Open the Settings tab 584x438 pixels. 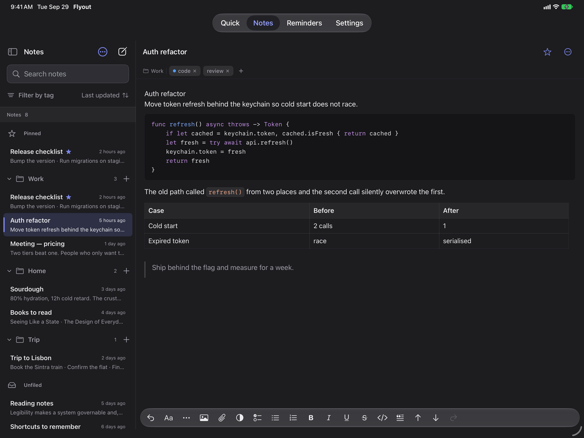349,23
